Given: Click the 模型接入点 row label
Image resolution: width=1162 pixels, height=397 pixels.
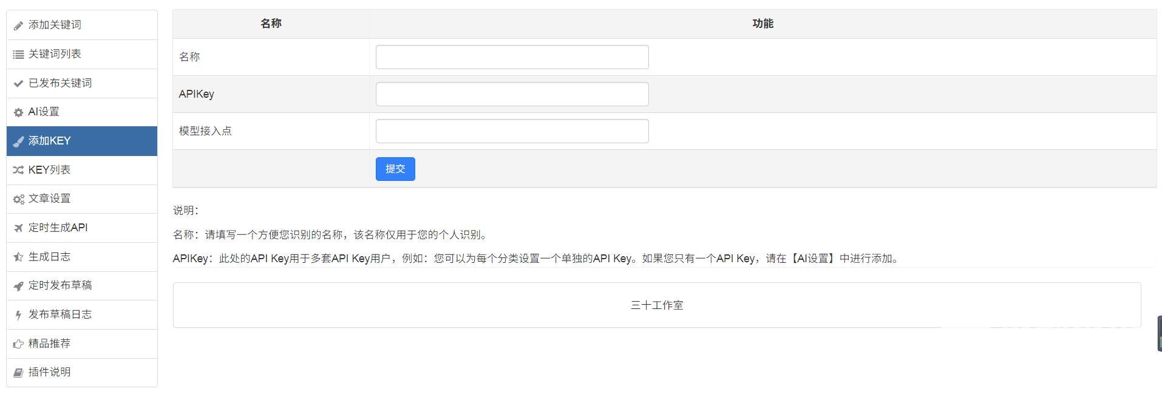Looking at the screenshot, I should click(x=205, y=131).
